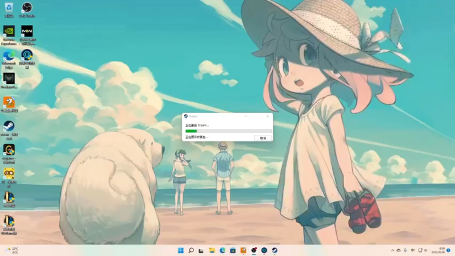
Task: Open Task View on the taskbar
Action: pos(201,250)
